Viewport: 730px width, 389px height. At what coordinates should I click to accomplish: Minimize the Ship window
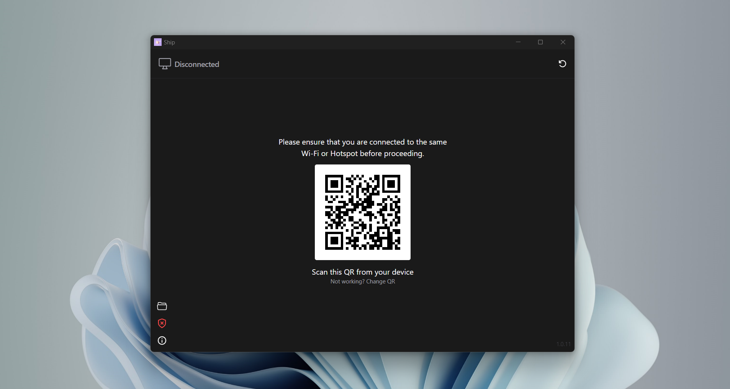coord(518,42)
